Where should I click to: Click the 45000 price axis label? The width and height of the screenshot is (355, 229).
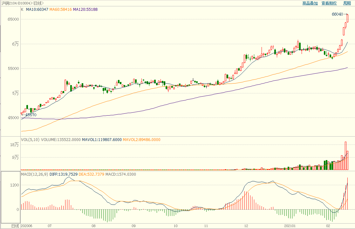coord(13,118)
